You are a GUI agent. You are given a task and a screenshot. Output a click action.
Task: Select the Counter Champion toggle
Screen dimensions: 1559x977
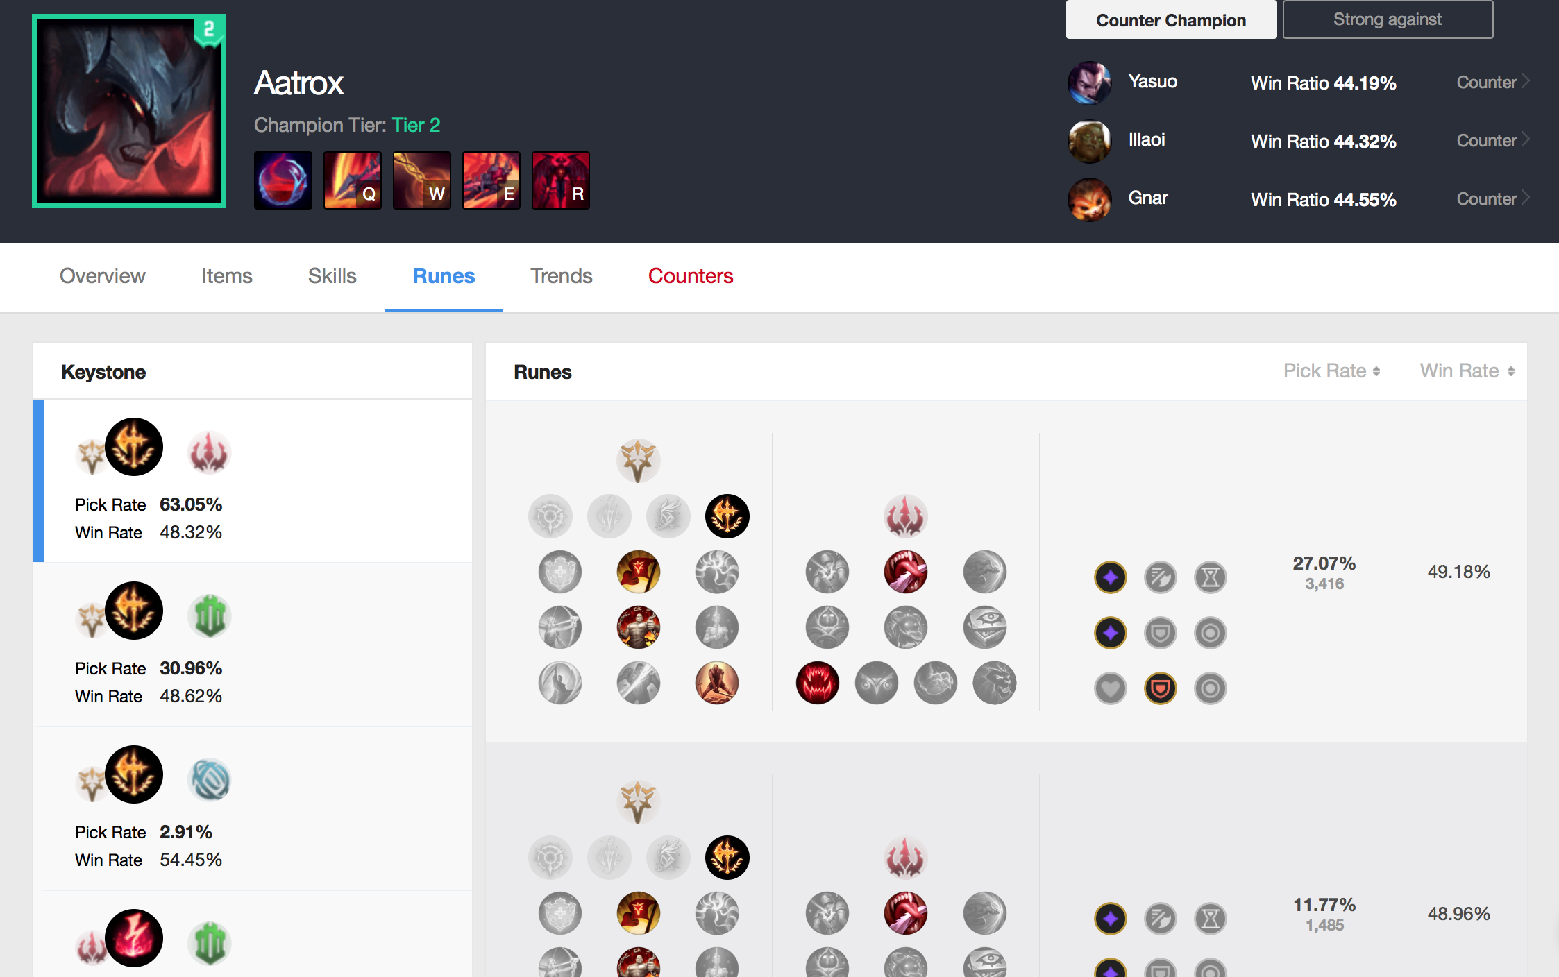pyautogui.click(x=1171, y=19)
